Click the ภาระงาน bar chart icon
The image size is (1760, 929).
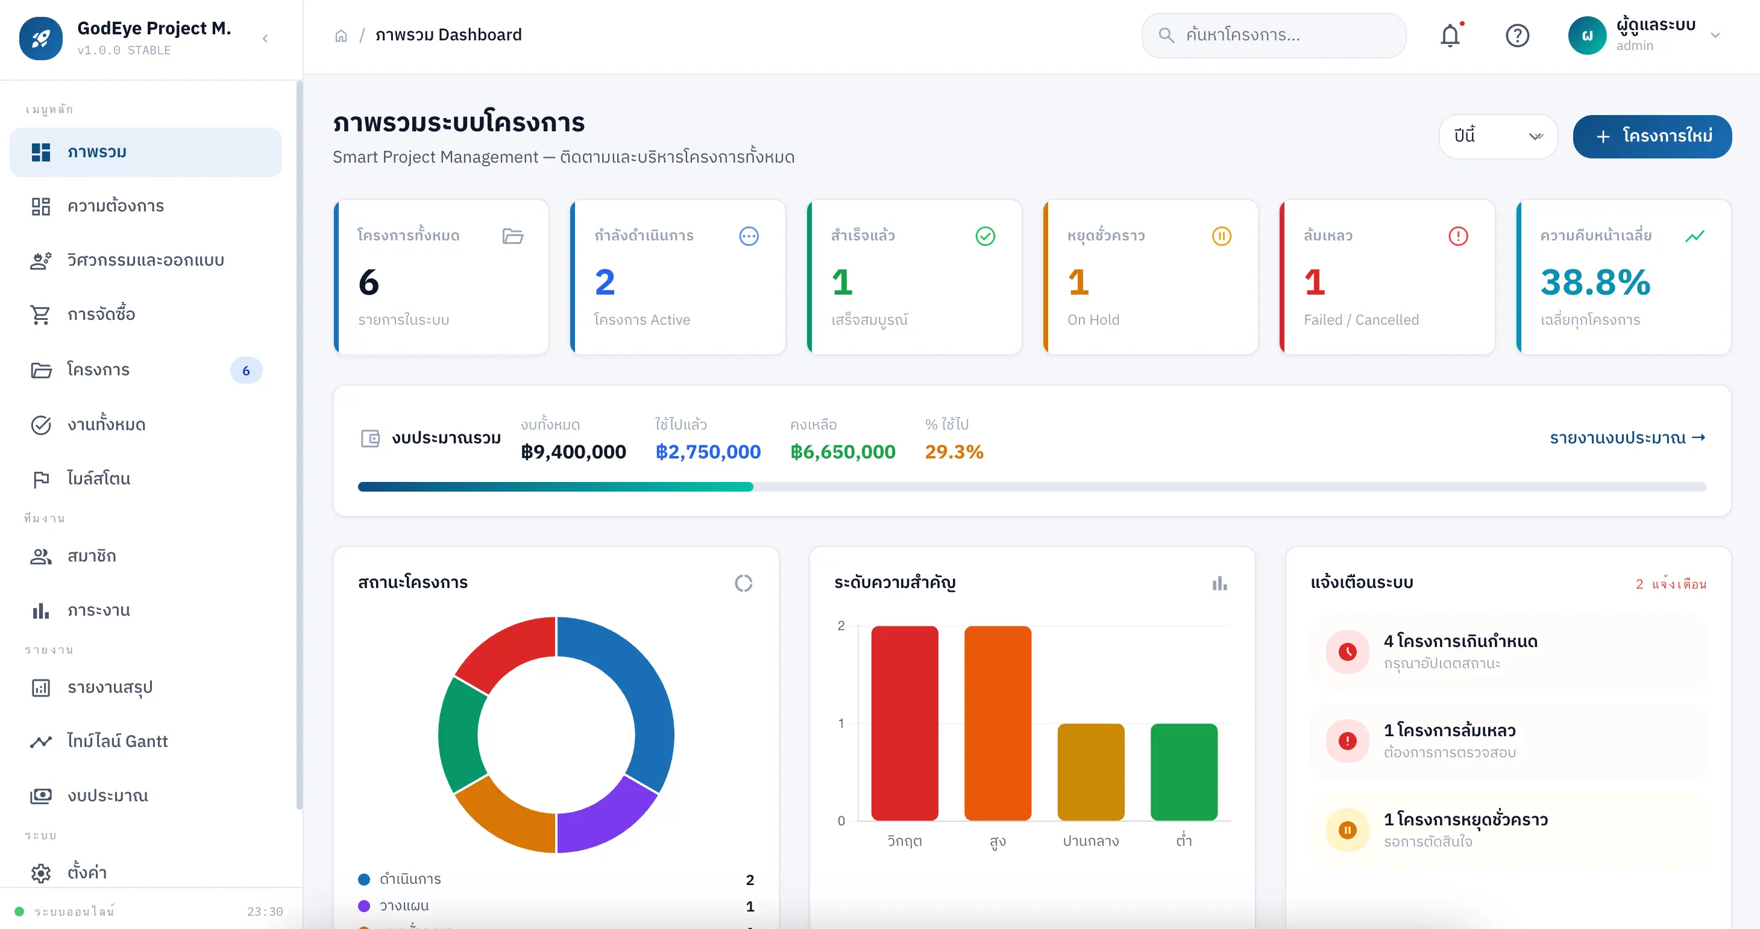pyautogui.click(x=41, y=611)
